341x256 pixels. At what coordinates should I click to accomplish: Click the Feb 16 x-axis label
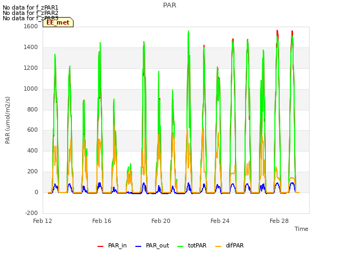[x=102, y=221]
